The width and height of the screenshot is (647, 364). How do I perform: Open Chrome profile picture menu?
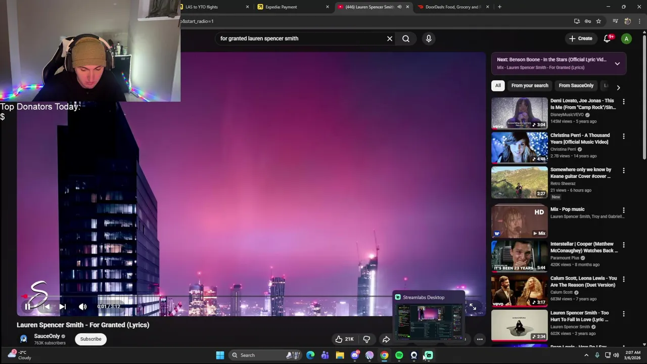click(627, 21)
